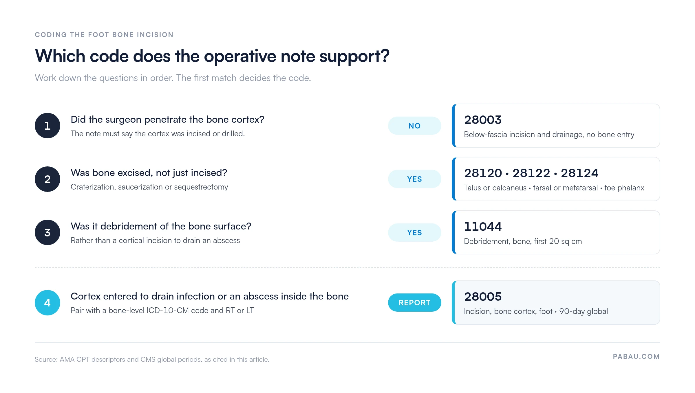Select the 28005 incision code card
This screenshot has width=695, height=393.
pos(556,303)
